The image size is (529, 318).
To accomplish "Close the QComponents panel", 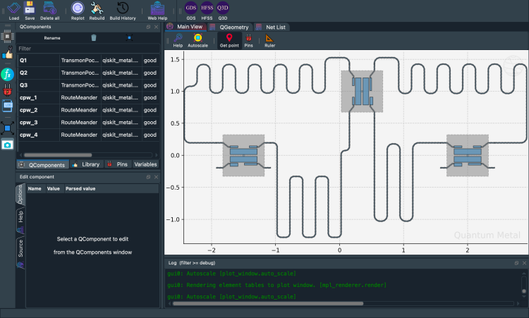I will 156,27.
